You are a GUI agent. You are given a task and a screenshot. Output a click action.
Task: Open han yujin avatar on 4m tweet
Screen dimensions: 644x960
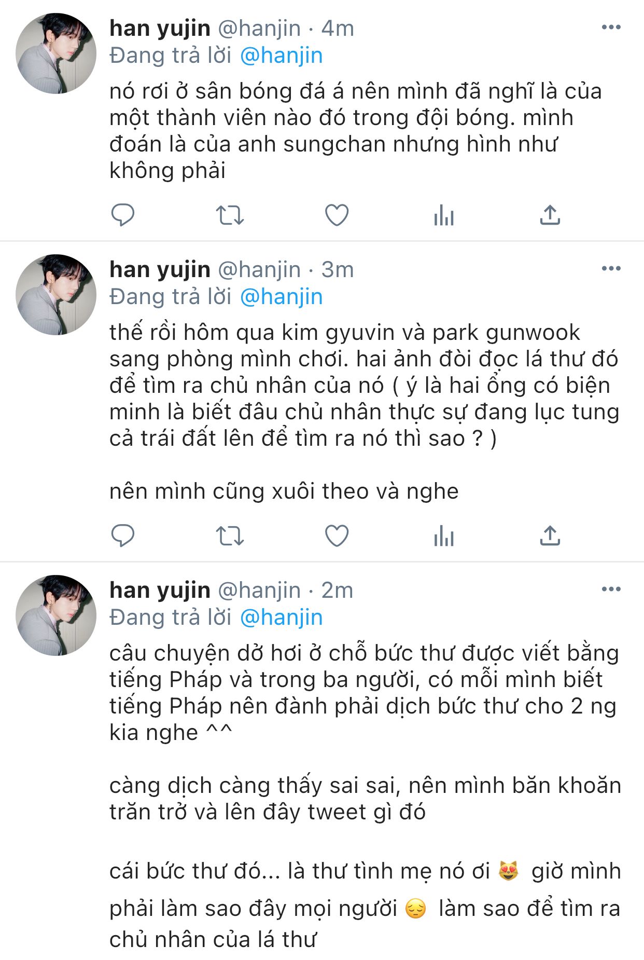[x=56, y=53]
